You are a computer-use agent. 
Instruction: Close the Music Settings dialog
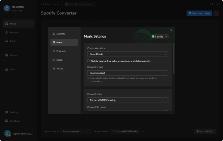[x=171, y=30]
